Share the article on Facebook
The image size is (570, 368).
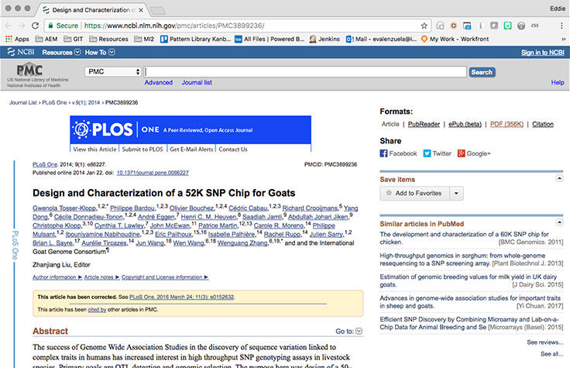398,153
